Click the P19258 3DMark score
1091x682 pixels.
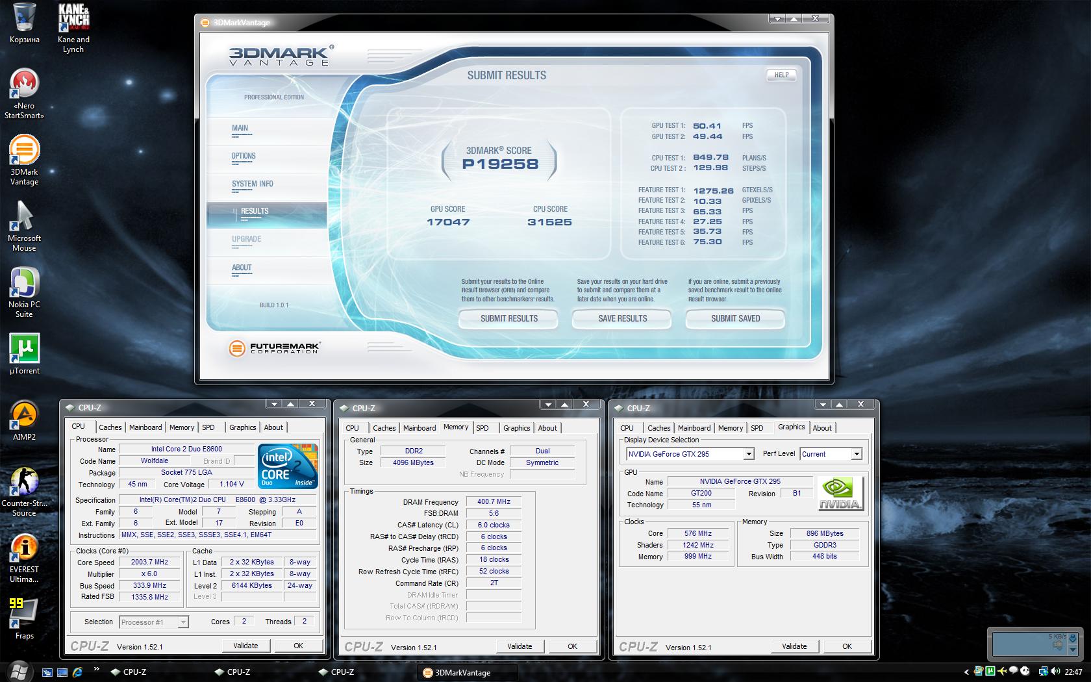coord(500,164)
